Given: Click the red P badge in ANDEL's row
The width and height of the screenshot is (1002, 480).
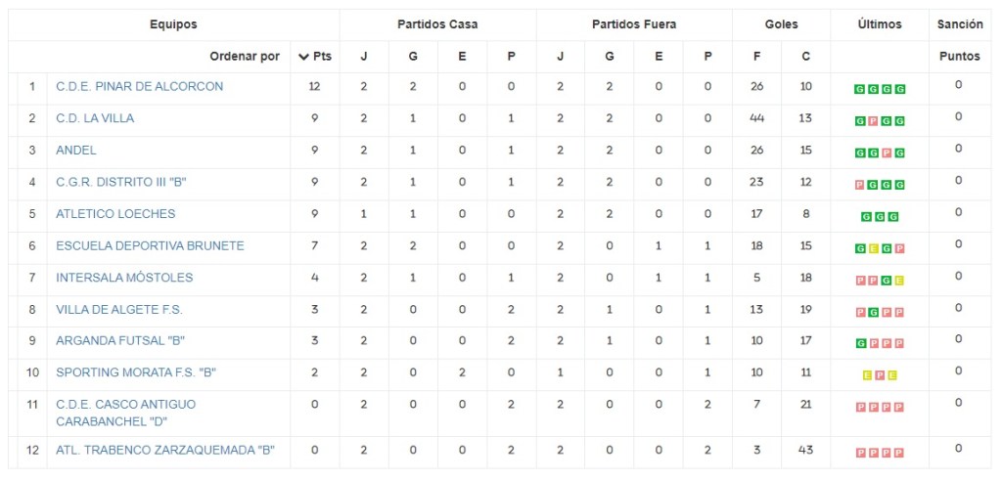Looking at the screenshot, I should [887, 153].
